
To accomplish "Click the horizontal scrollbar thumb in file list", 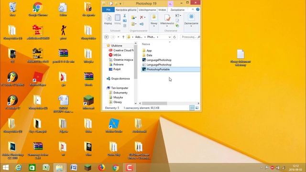I will pos(154,103).
